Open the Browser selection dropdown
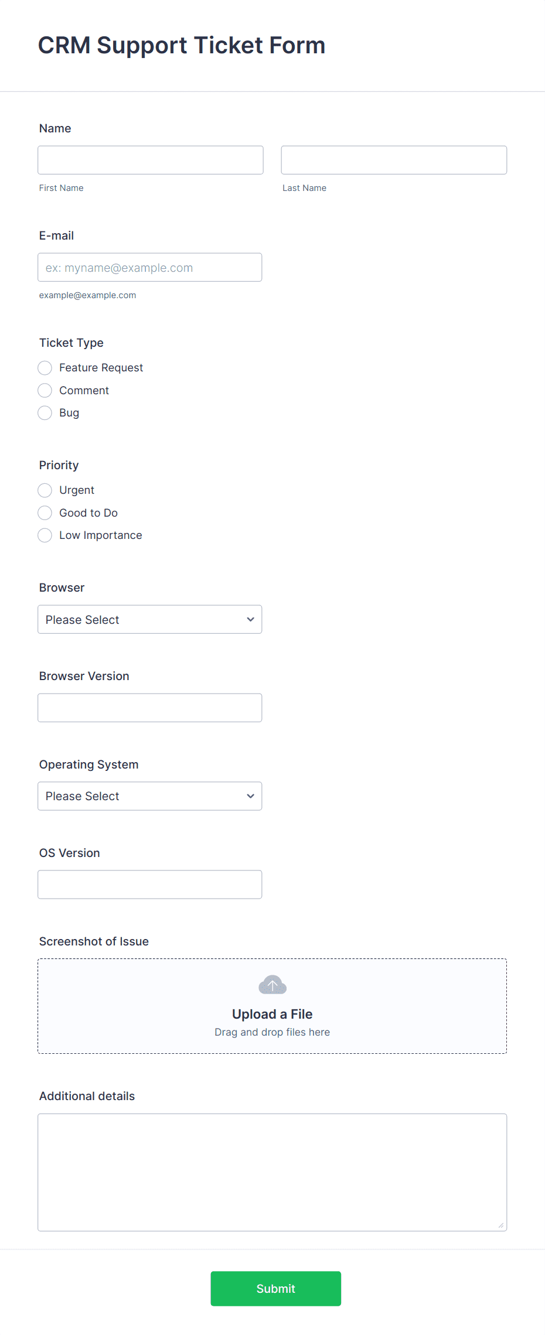The width and height of the screenshot is (545, 1335). pyautogui.click(x=149, y=619)
